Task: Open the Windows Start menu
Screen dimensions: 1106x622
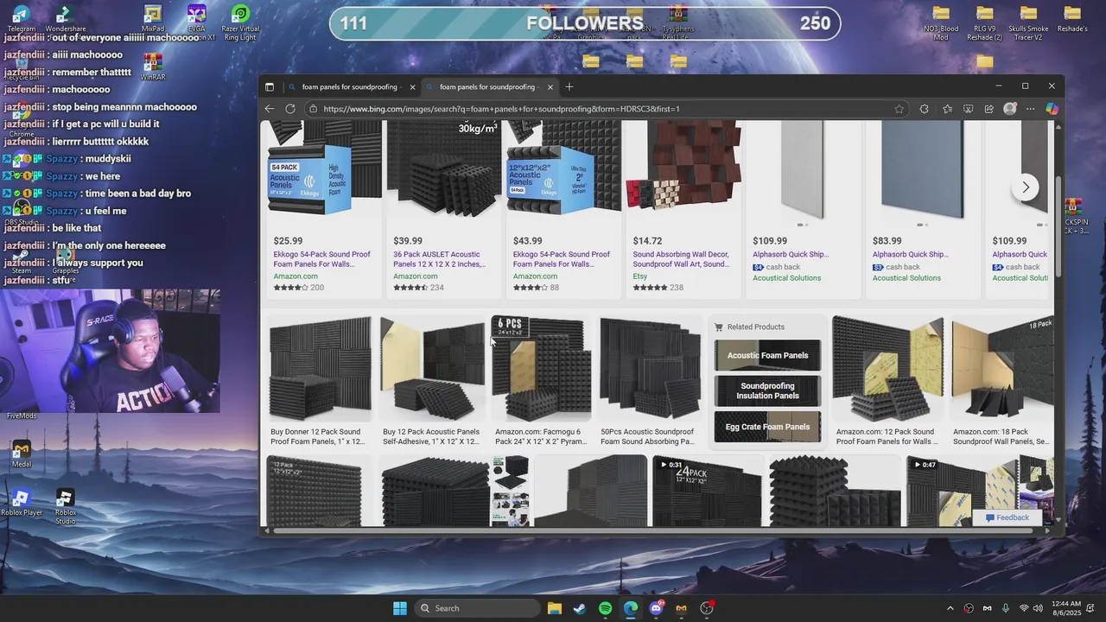Action: click(400, 608)
